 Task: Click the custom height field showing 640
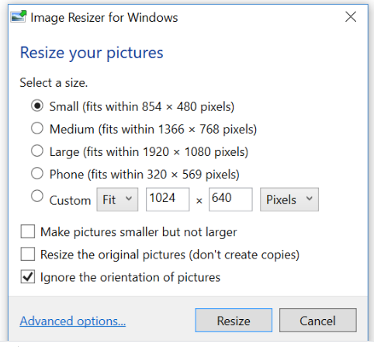point(230,200)
